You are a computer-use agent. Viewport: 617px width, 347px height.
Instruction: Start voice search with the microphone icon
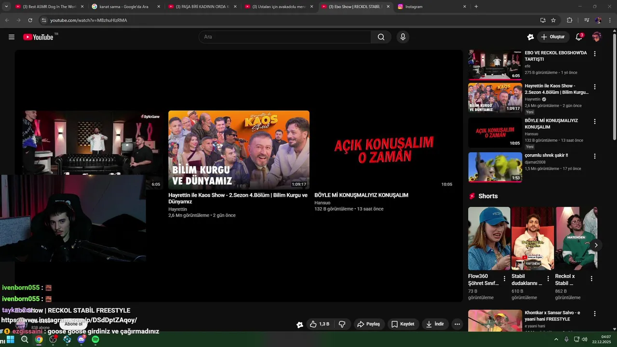pos(403,37)
